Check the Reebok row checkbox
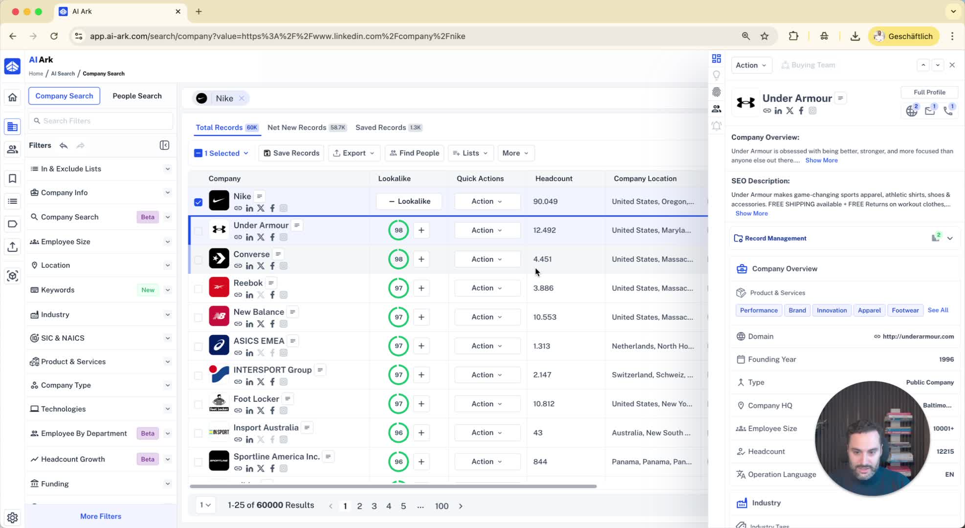 [x=198, y=288]
